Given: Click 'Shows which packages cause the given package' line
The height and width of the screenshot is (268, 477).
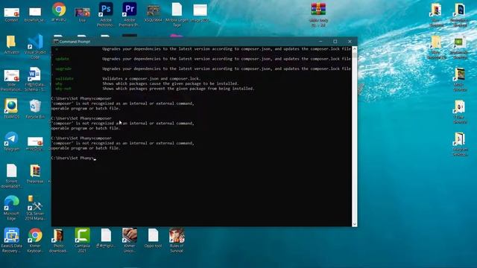Looking at the screenshot, I should (x=171, y=83).
